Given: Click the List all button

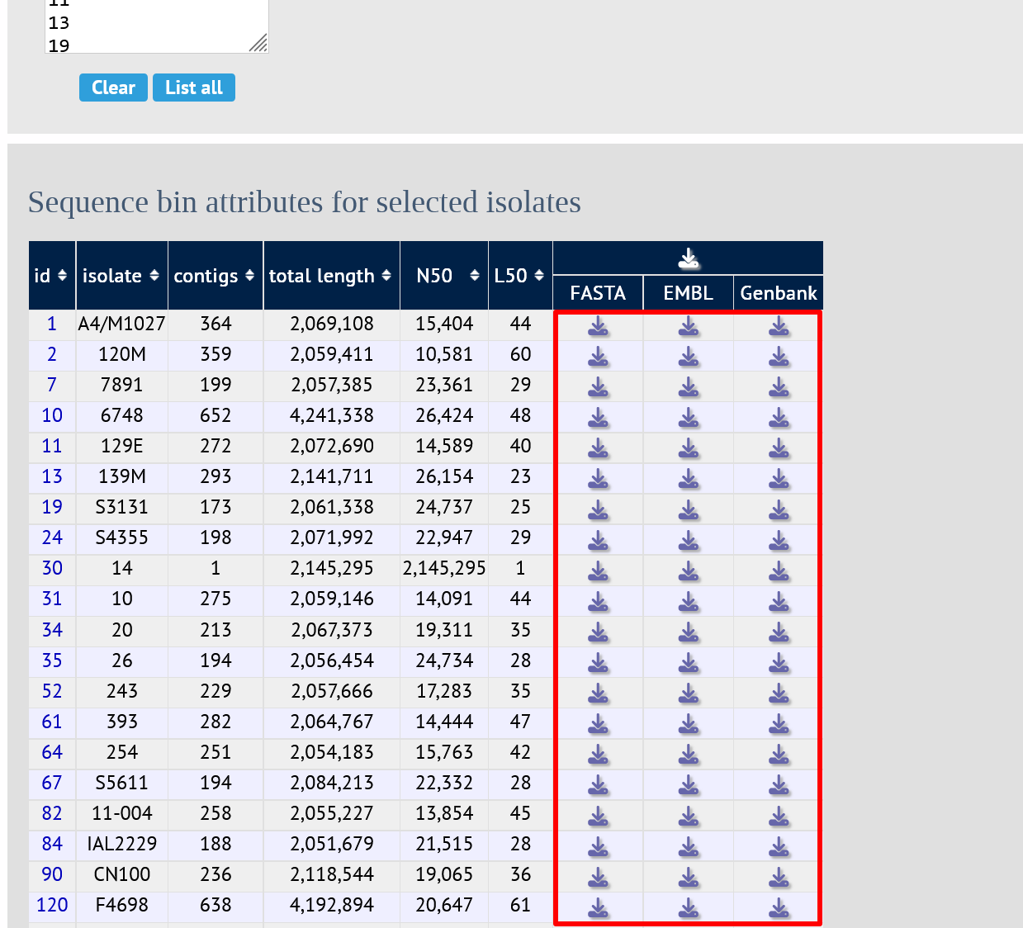Looking at the screenshot, I should coord(194,88).
